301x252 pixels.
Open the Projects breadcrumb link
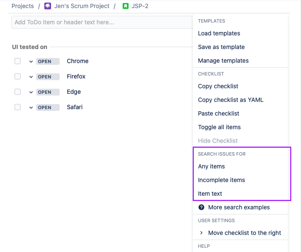pos(23,6)
